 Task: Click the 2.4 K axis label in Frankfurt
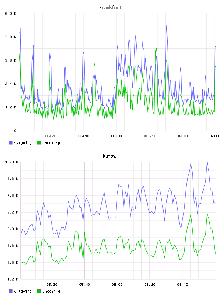click(11, 84)
